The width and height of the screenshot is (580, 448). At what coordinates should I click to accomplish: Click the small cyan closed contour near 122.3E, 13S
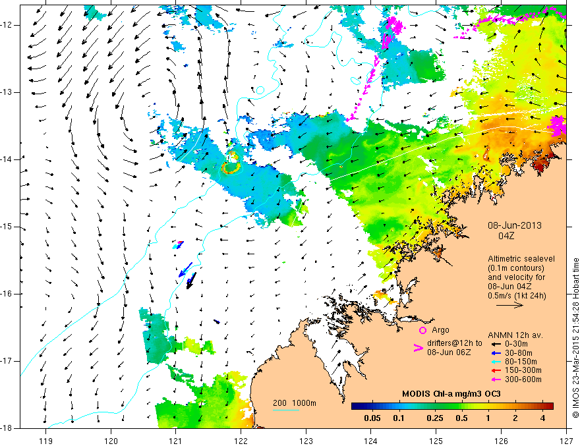coord(260,90)
